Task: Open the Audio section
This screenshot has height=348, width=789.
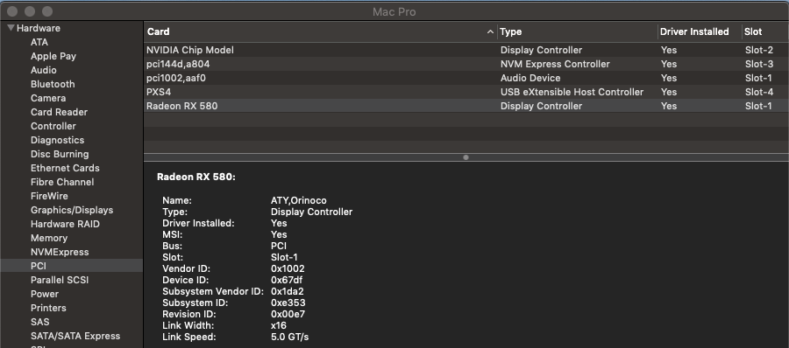Action: click(43, 70)
